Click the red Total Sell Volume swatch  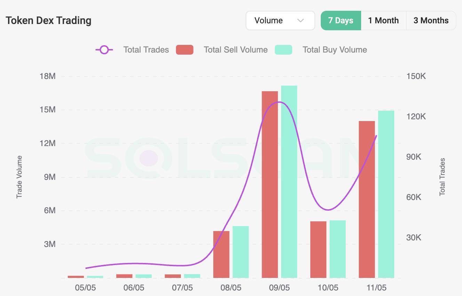[x=184, y=50]
